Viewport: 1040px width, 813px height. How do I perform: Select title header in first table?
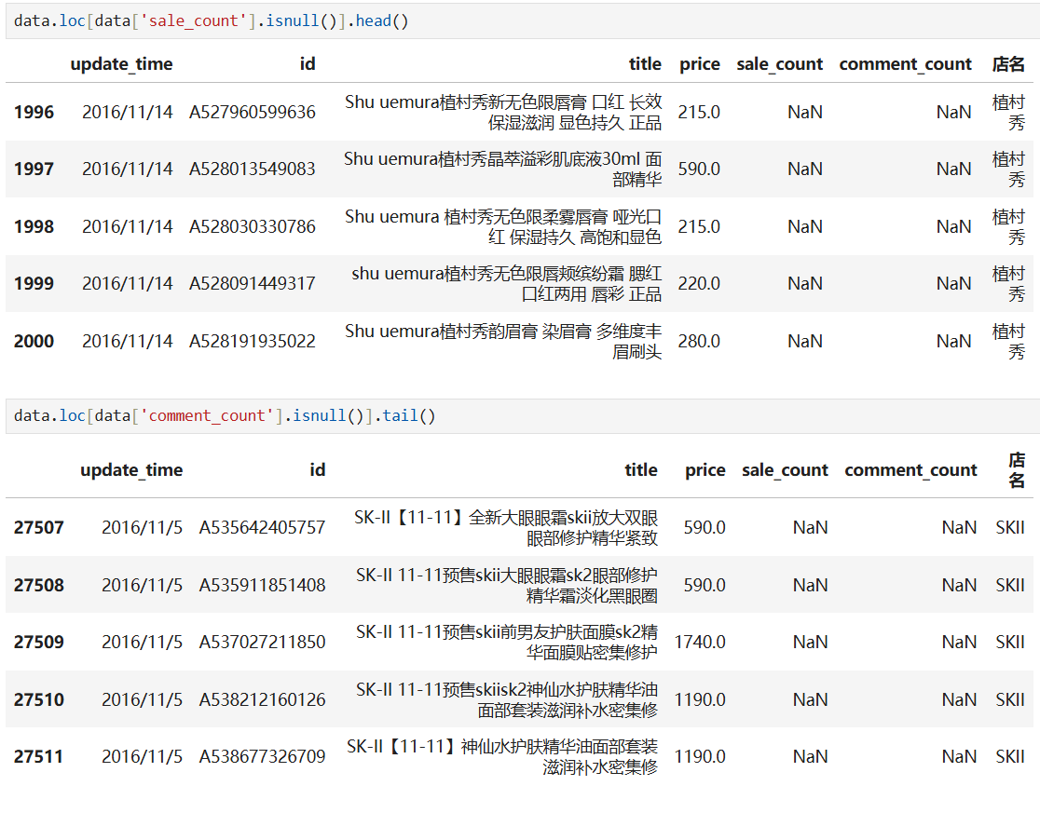pos(645,63)
